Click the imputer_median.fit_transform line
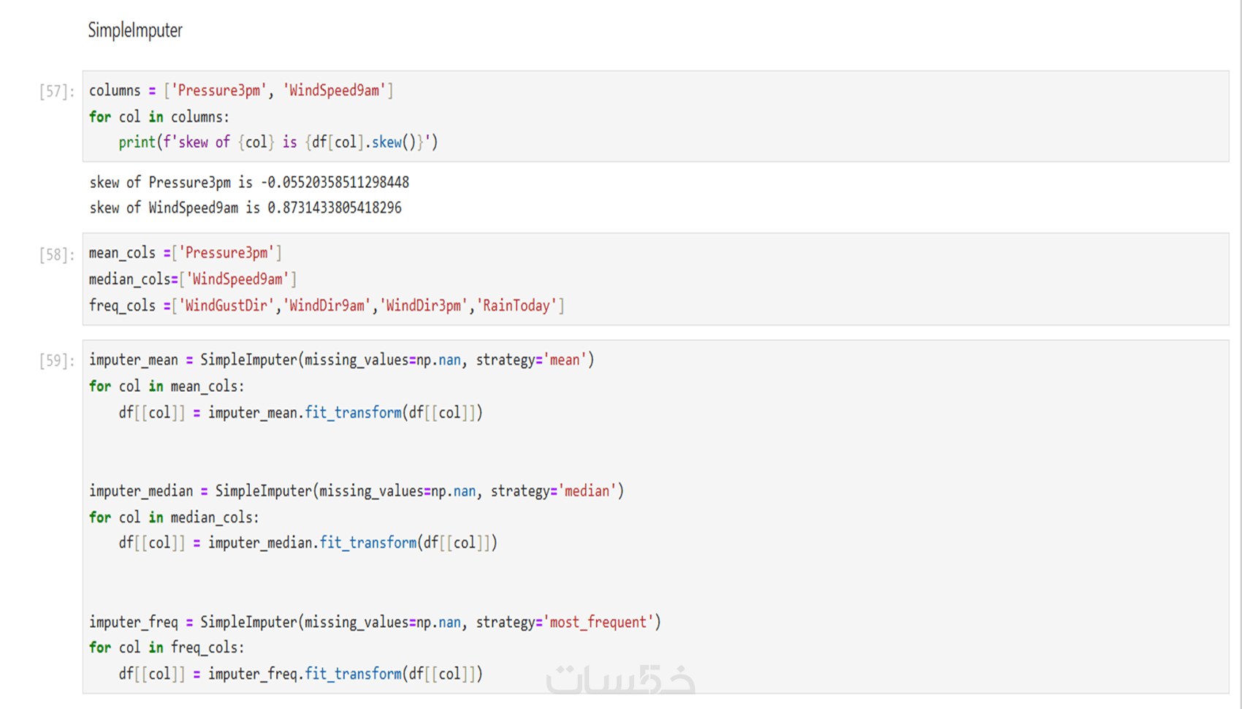 tap(308, 543)
